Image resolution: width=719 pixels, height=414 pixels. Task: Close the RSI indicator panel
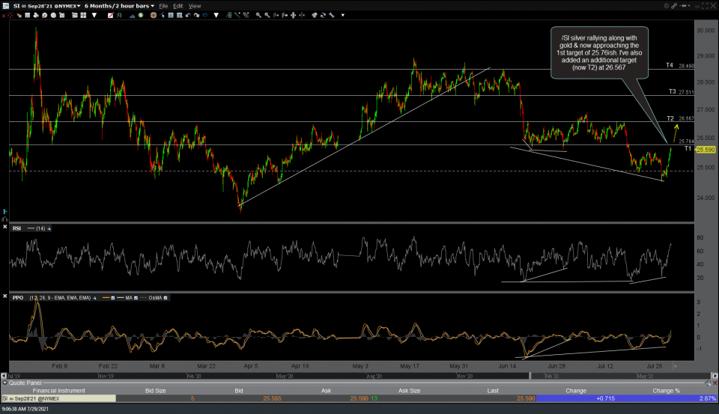pyautogui.click(x=6, y=228)
